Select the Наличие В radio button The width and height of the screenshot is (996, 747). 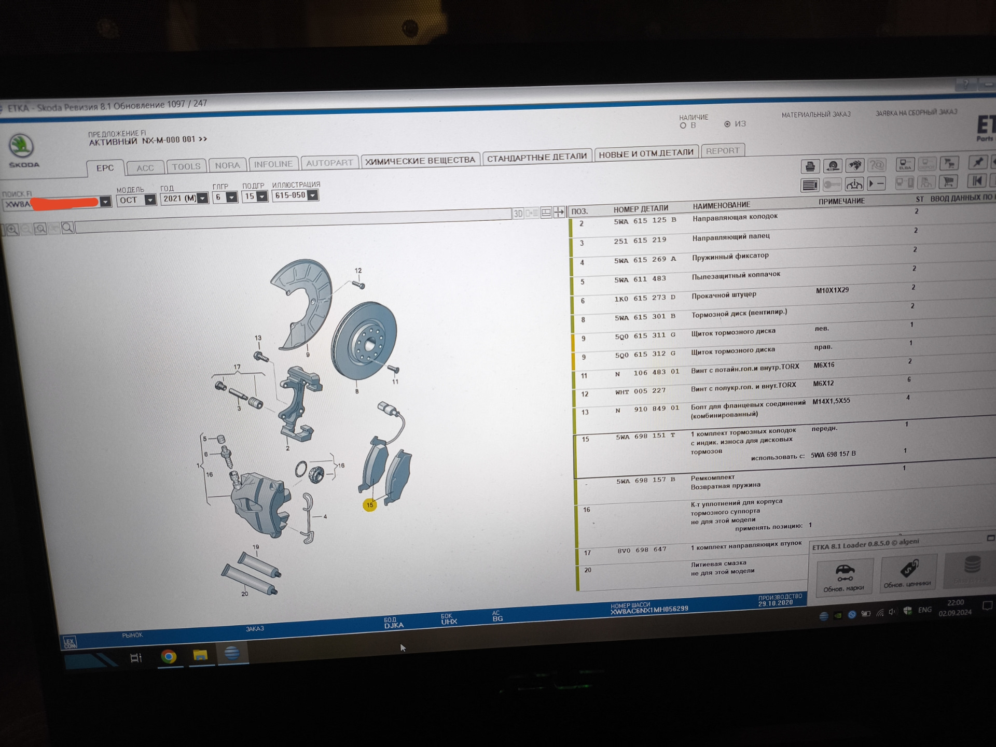(x=683, y=125)
